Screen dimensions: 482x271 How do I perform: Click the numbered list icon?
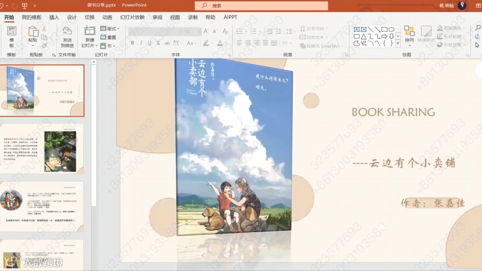point(254,31)
